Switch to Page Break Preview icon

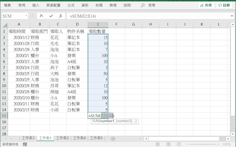click(x=179, y=144)
